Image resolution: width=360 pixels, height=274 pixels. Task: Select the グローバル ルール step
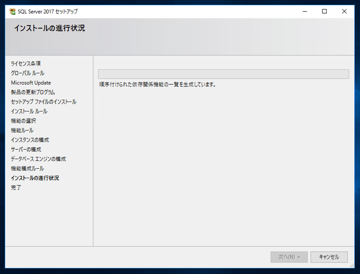(28, 73)
